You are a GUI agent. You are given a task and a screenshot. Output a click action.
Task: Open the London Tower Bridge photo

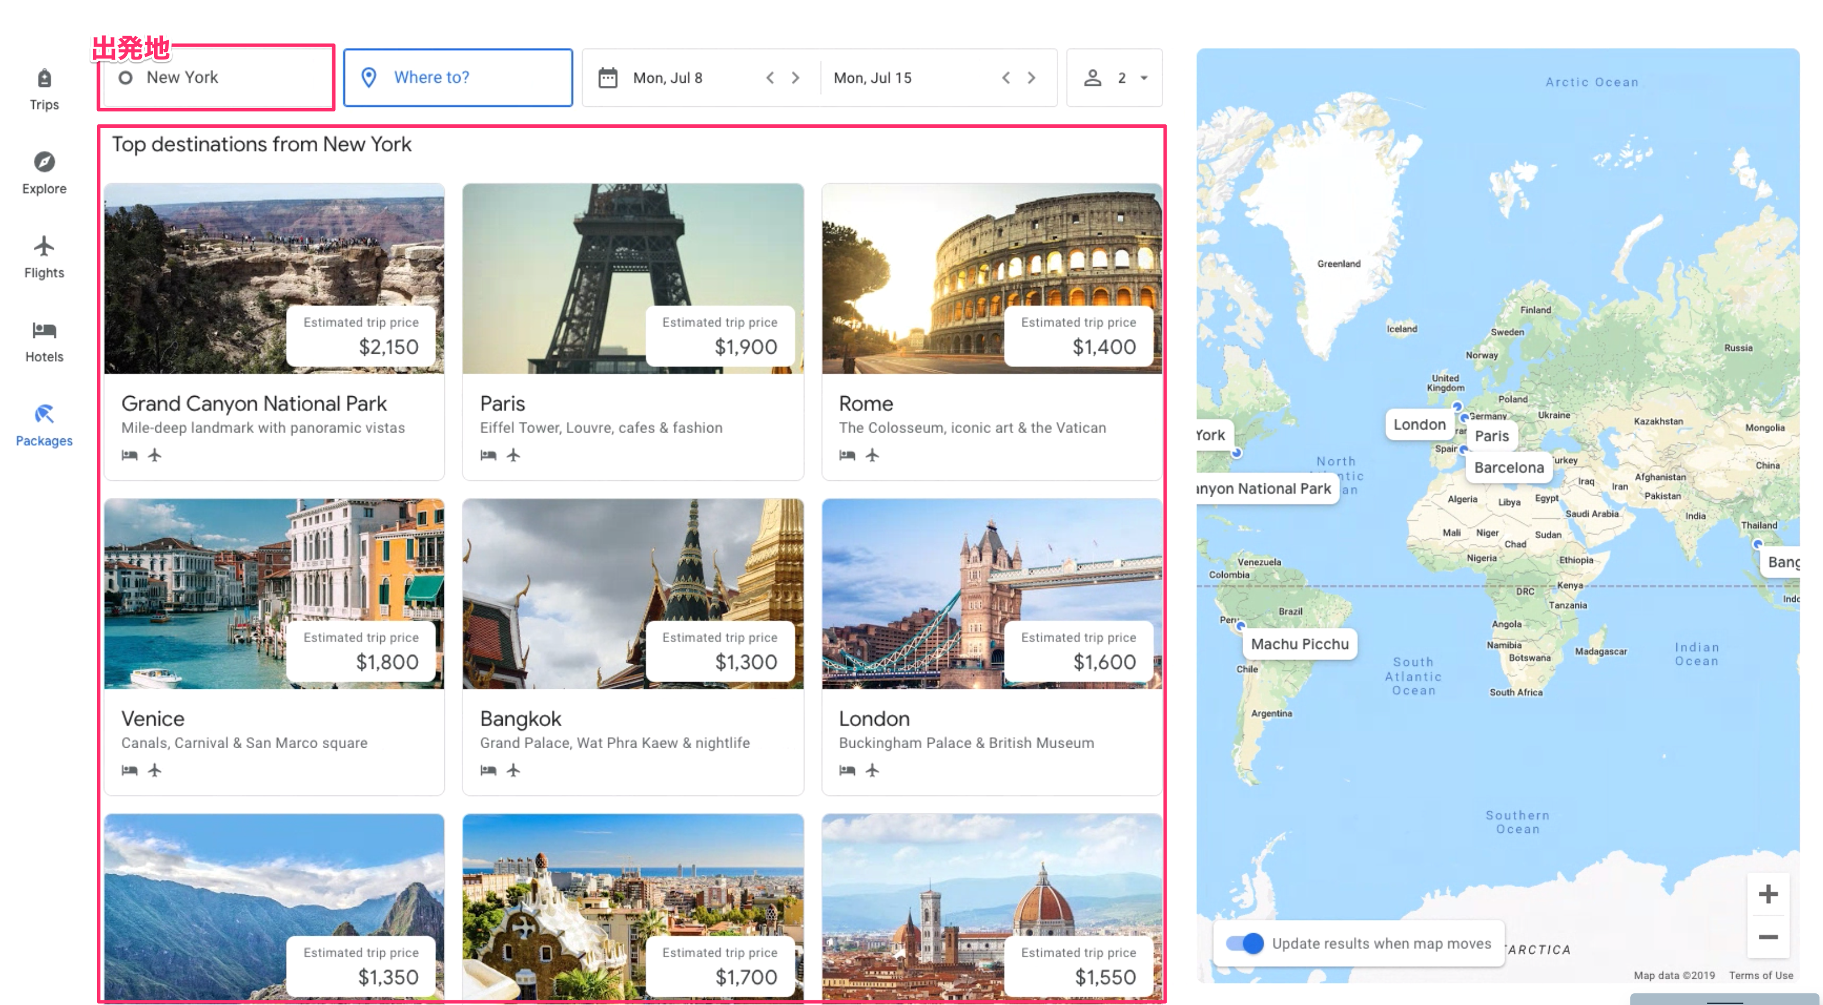tap(991, 594)
